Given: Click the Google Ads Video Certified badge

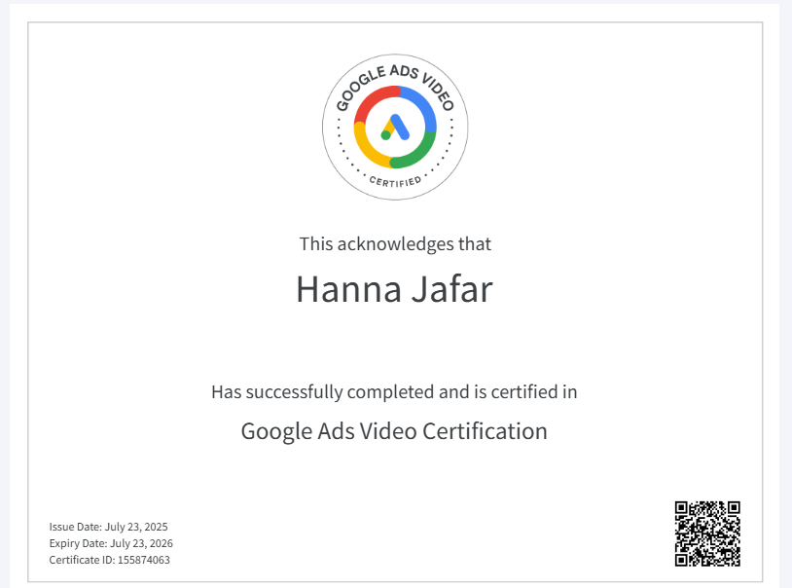Looking at the screenshot, I should point(395,127).
